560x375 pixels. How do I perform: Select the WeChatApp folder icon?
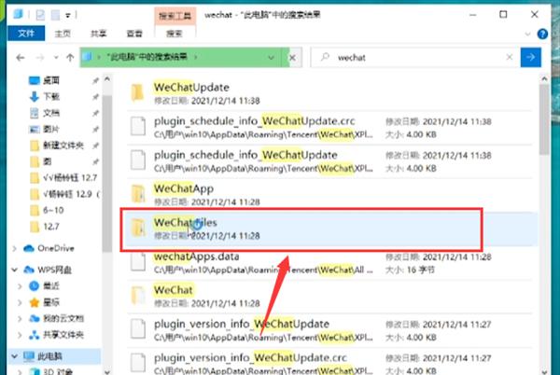(x=138, y=194)
